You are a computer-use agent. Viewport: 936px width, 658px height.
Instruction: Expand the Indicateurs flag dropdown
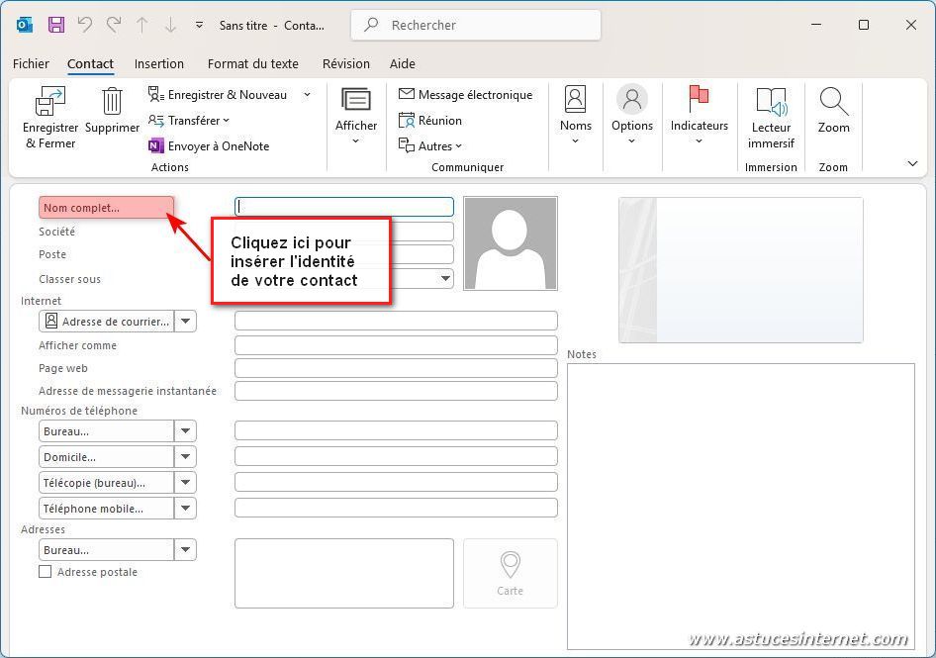(699, 141)
